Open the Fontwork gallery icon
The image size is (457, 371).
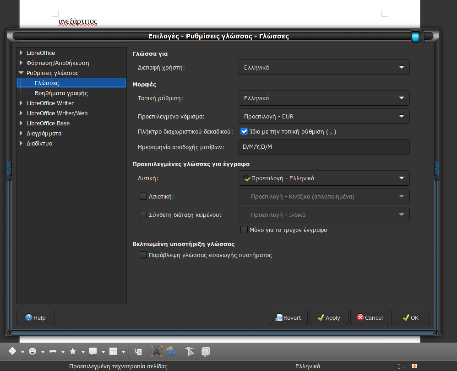point(171,351)
